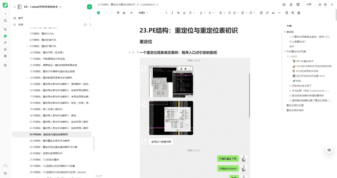Click the floating keyboard icon at right
This screenshot has height=178, width=337.
[x=329, y=150]
